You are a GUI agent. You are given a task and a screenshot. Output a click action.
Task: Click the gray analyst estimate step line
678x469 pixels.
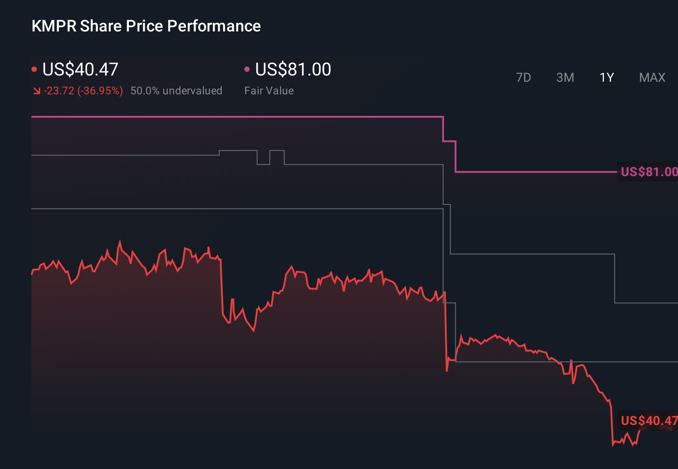point(135,155)
